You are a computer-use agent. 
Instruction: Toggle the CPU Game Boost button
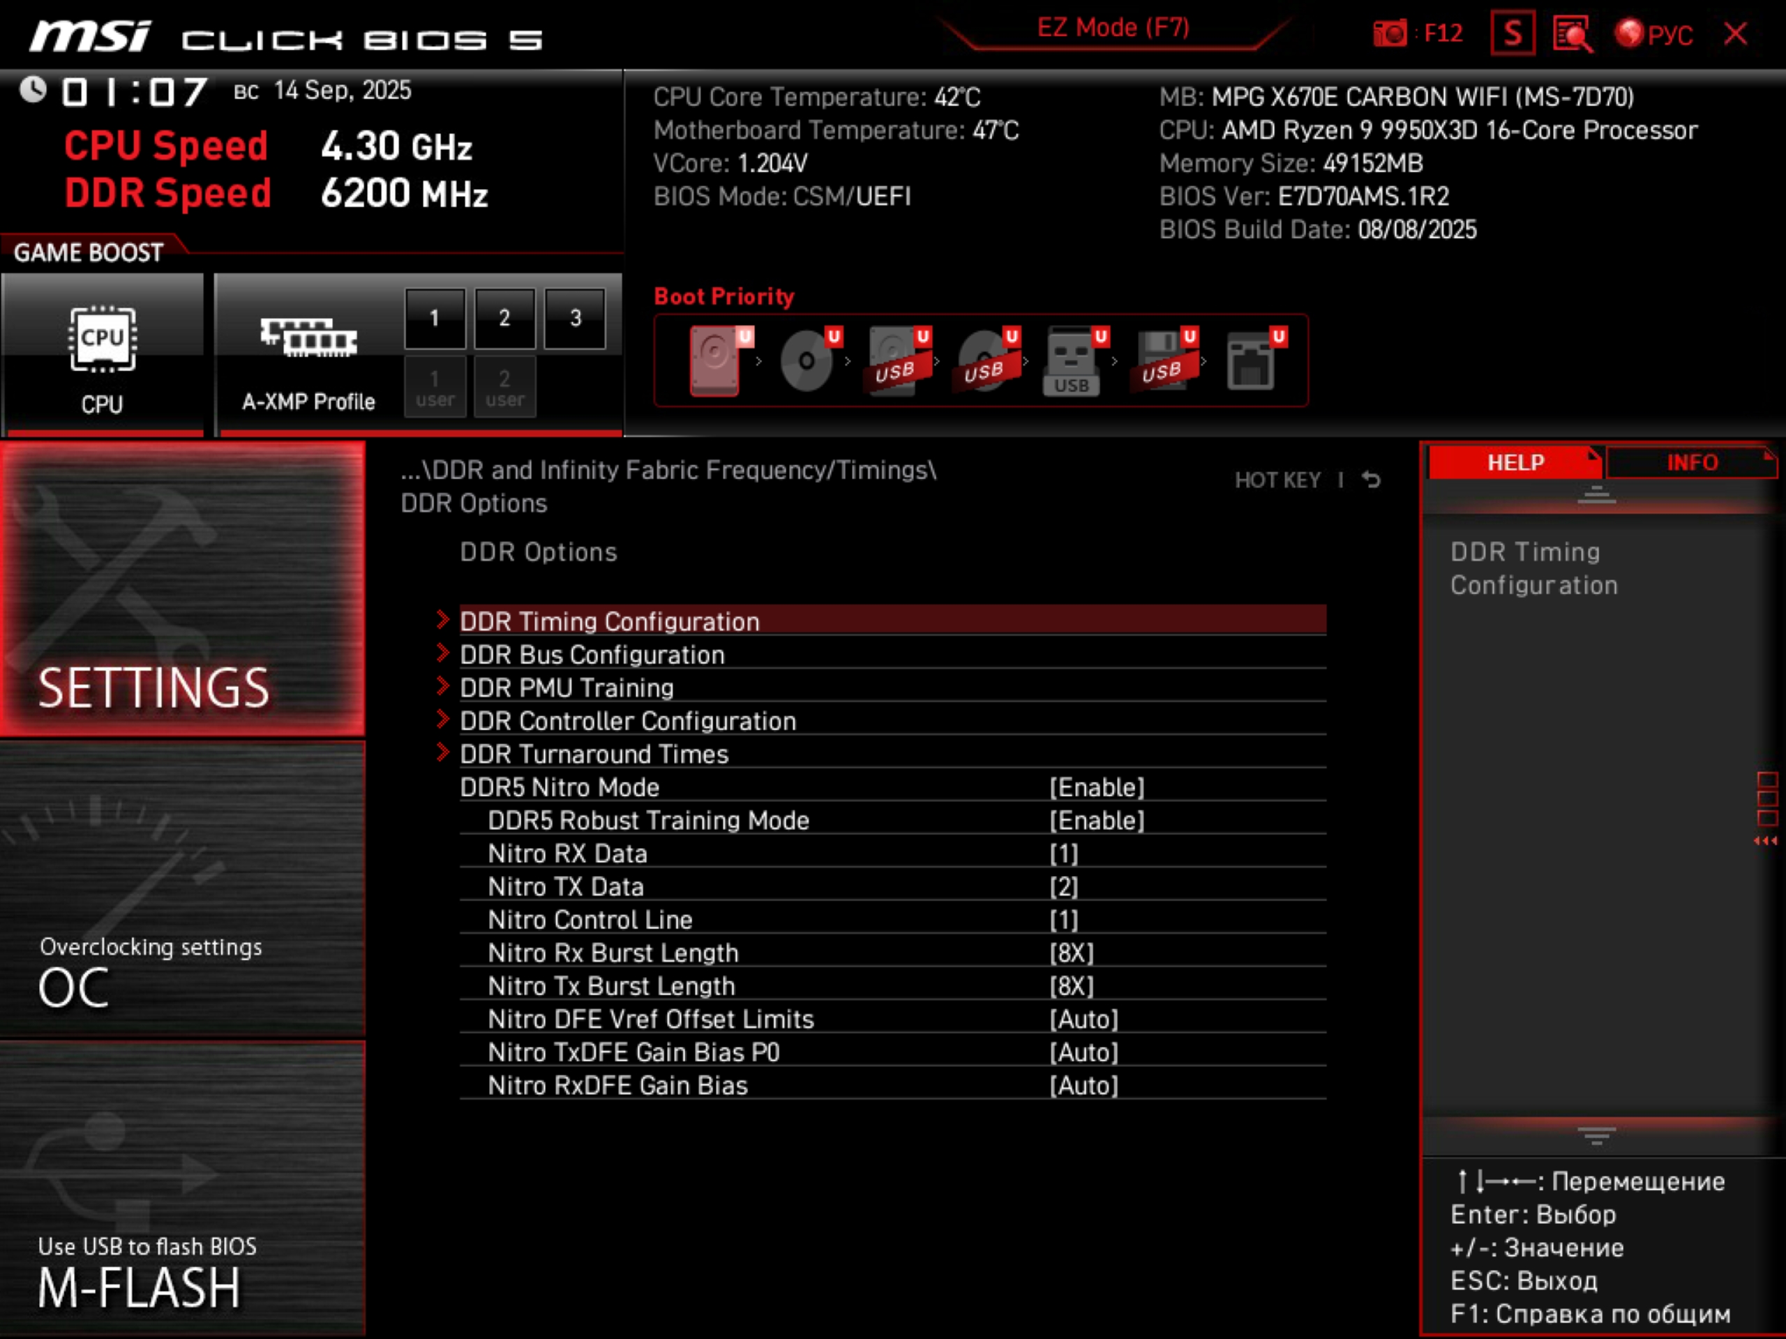(x=103, y=355)
